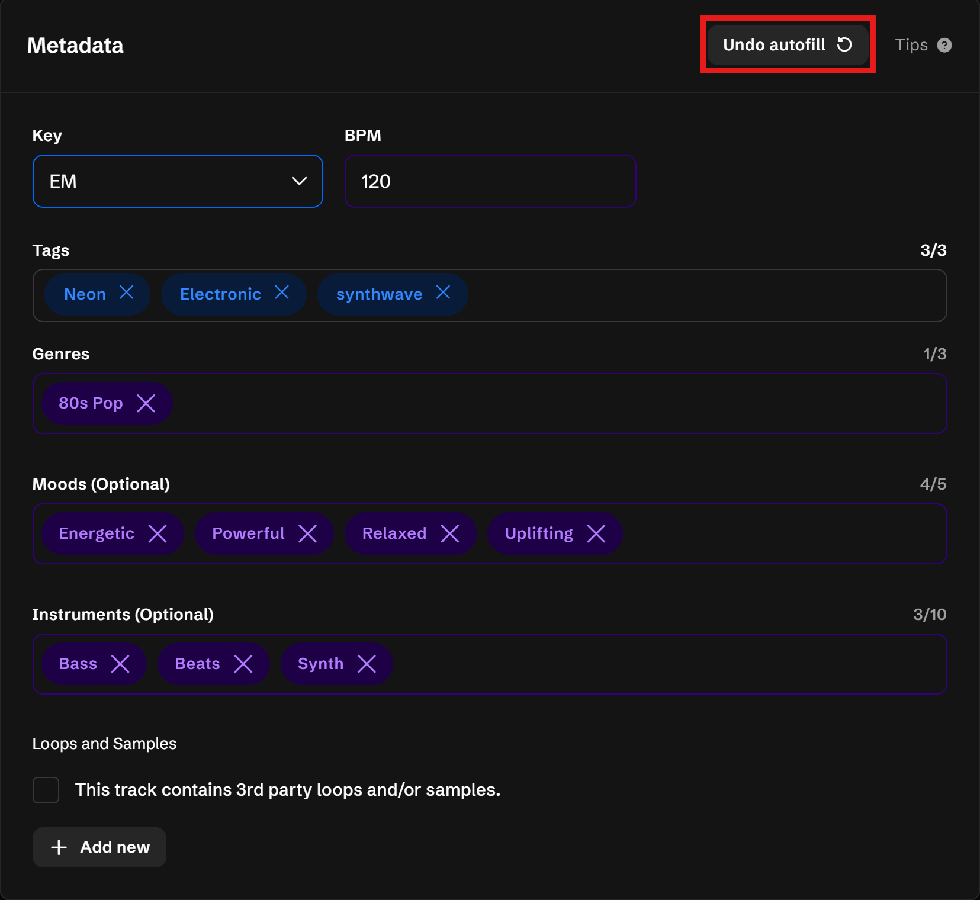This screenshot has width=980, height=900.
Task: Click the Undo autofill button
Action: tap(787, 45)
